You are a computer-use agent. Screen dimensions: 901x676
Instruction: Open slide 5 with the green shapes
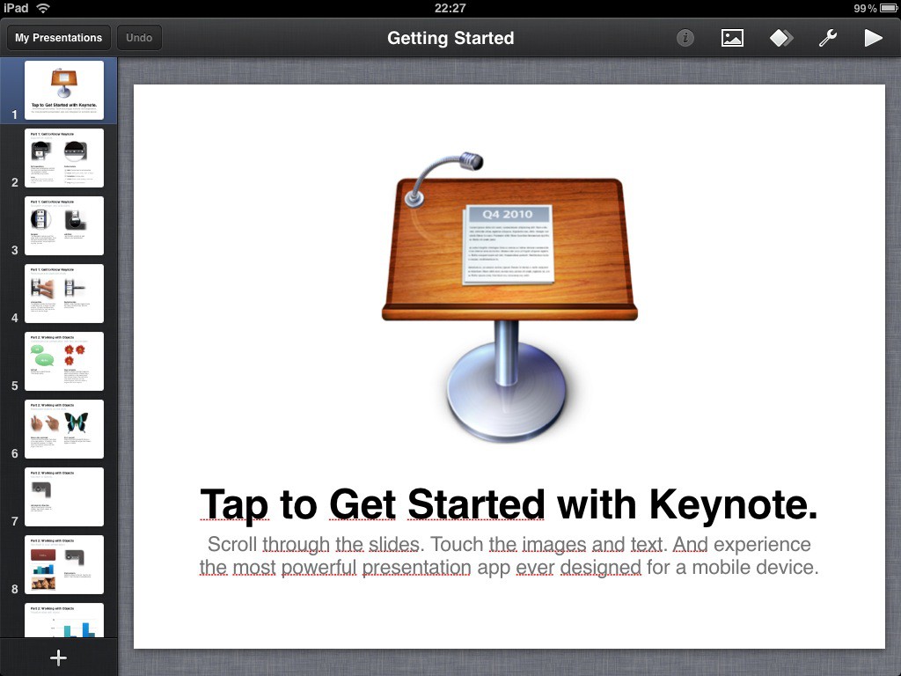tap(63, 361)
